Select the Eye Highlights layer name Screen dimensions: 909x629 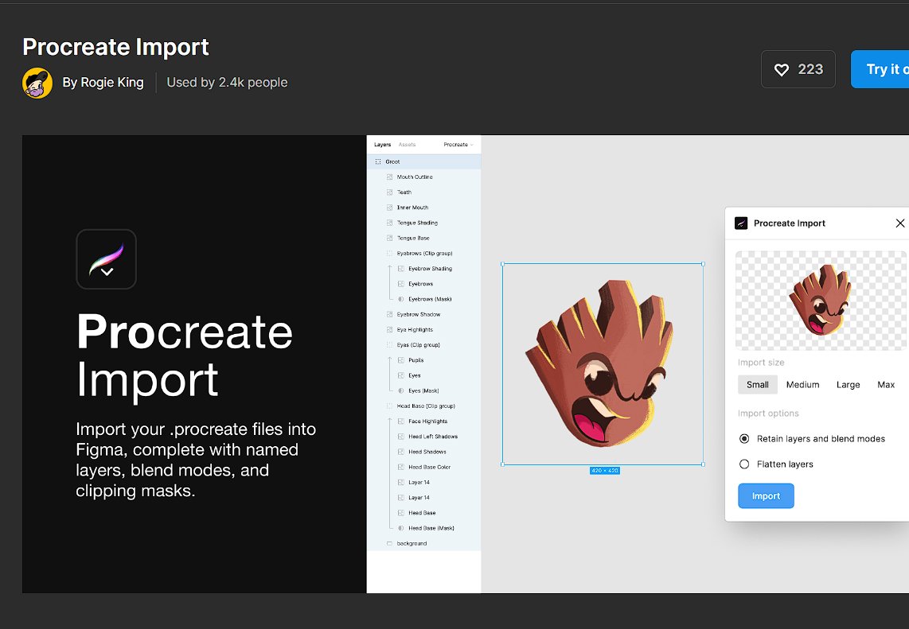coord(415,329)
